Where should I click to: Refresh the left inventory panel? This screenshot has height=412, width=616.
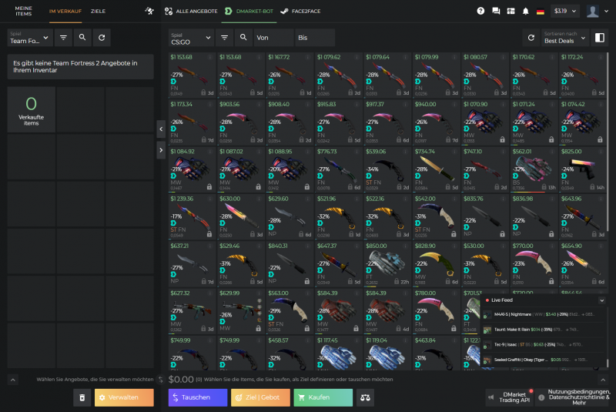[x=102, y=38]
